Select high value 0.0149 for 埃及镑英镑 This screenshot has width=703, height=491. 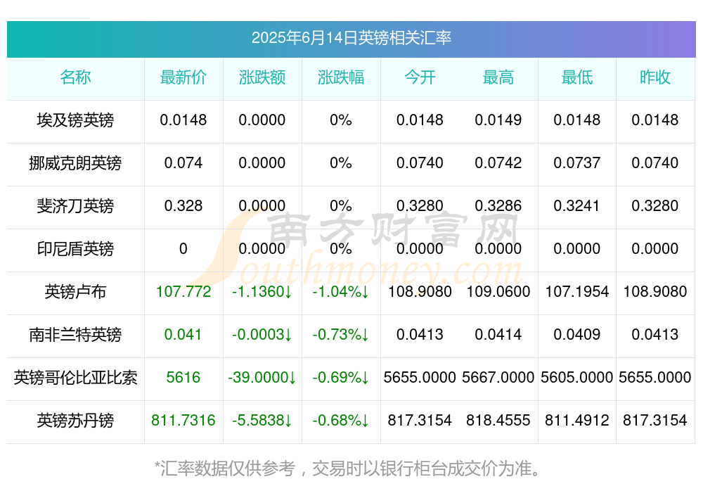498,120
